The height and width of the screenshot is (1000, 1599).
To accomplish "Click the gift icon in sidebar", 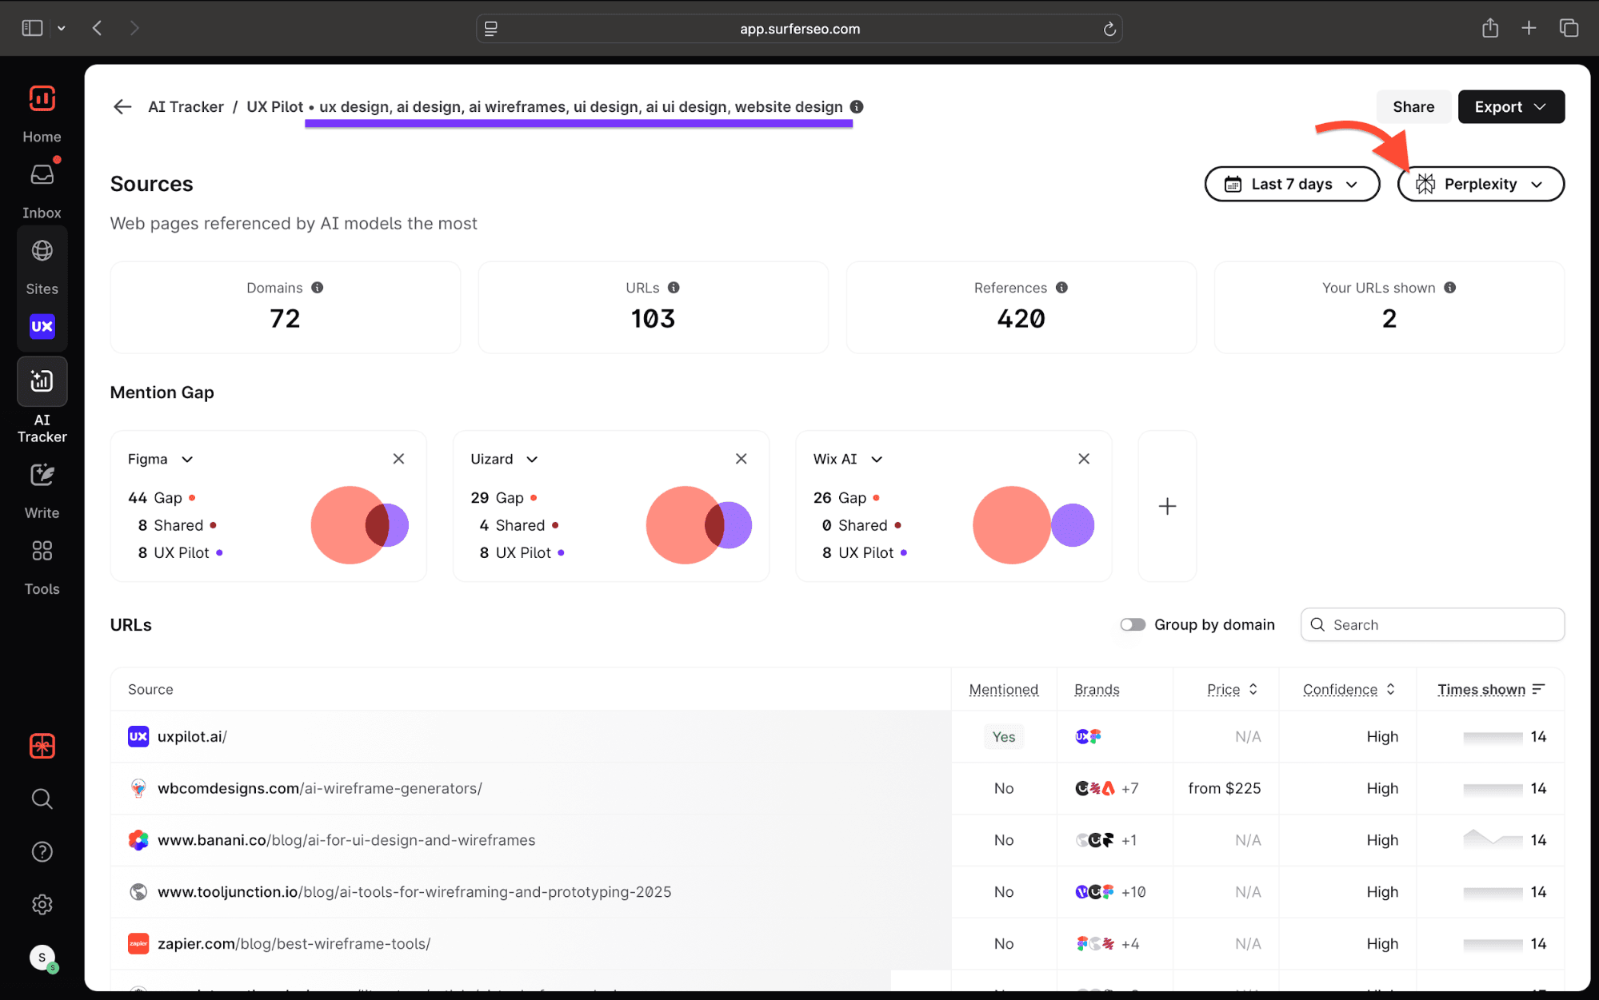I will click(42, 746).
